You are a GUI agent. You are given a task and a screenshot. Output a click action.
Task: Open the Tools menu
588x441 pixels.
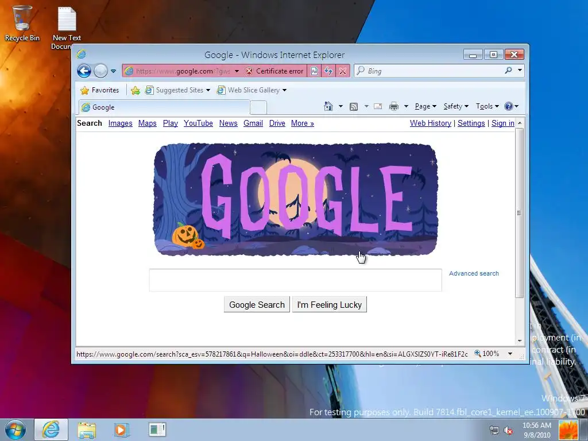(487, 106)
